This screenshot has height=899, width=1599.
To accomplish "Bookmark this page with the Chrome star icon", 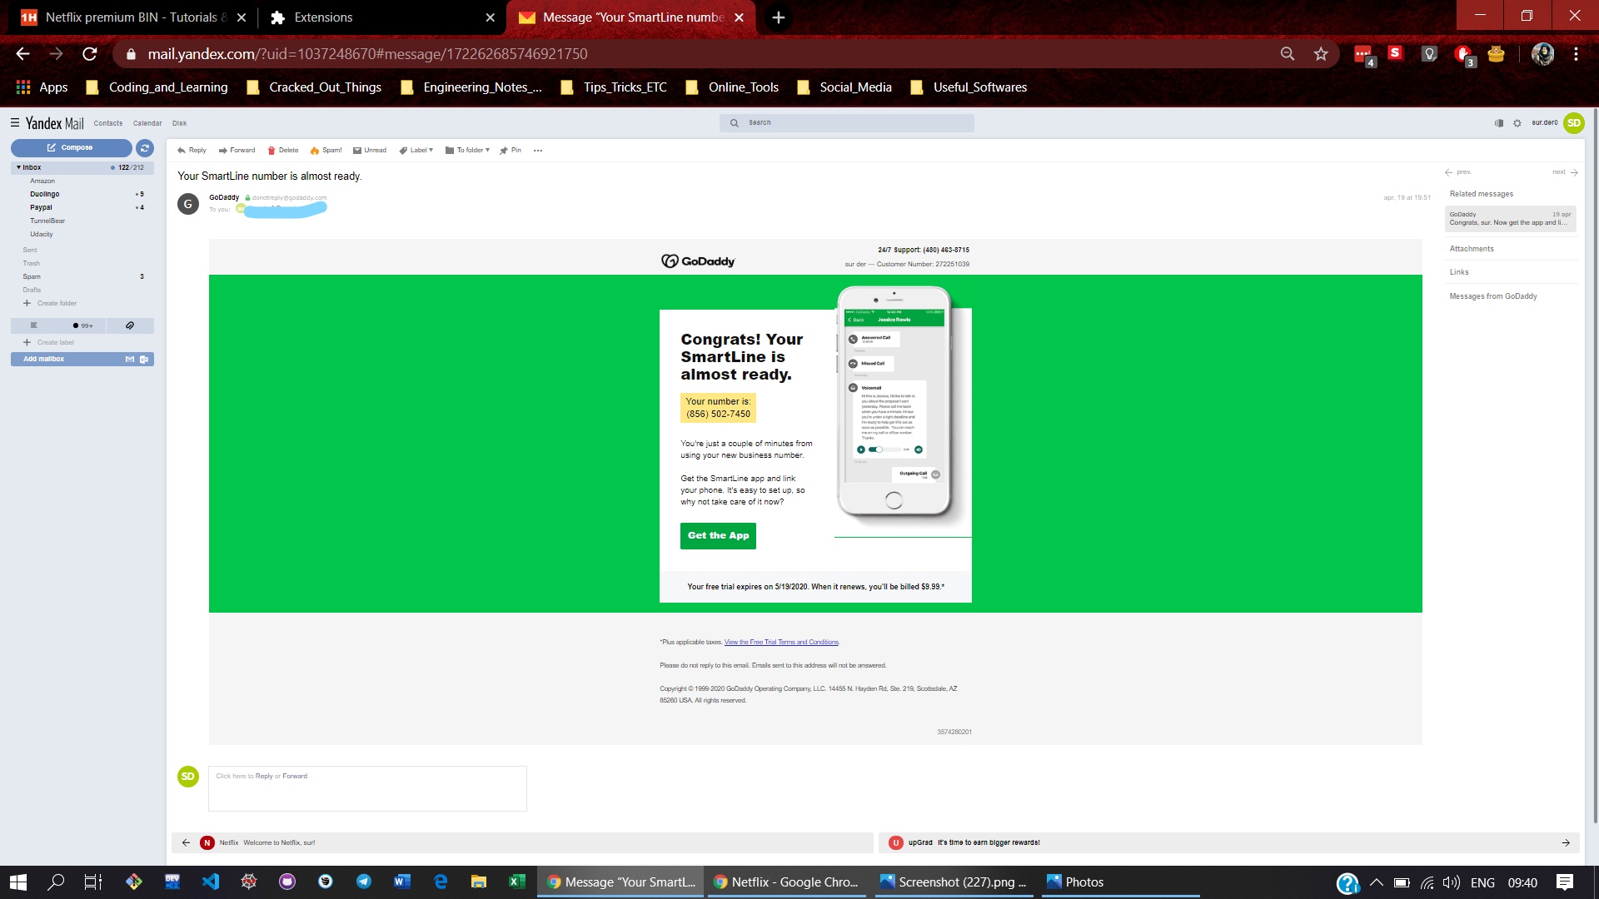I will [1321, 54].
